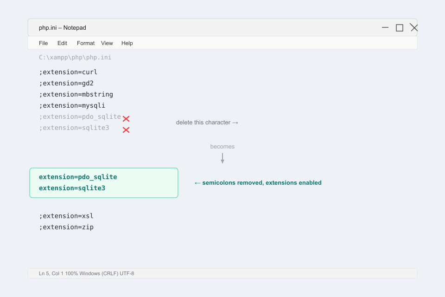The width and height of the screenshot is (445, 297).
Task: Click the green extension=sqlite3 line
Action: (x=72, y=188)
